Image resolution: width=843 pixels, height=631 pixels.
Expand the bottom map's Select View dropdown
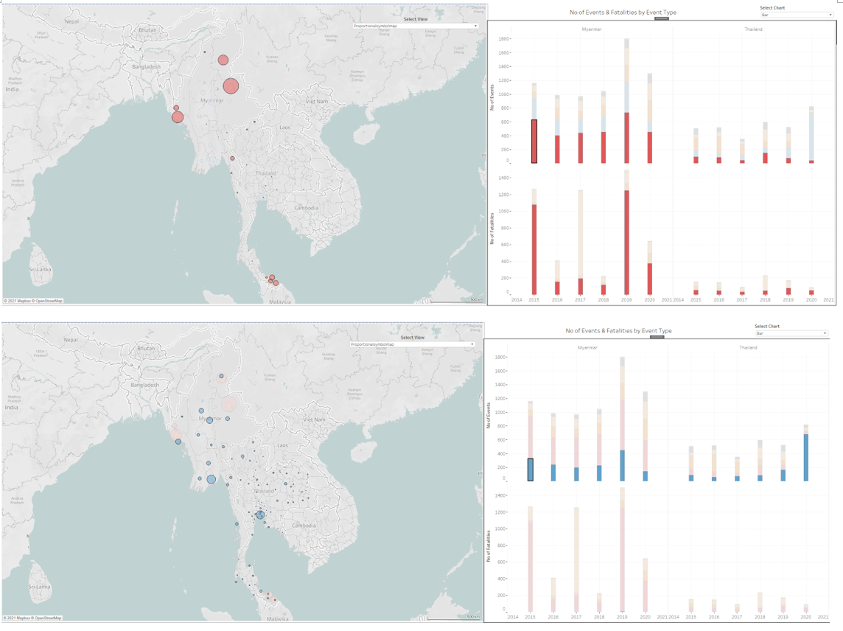click(413, 344)
